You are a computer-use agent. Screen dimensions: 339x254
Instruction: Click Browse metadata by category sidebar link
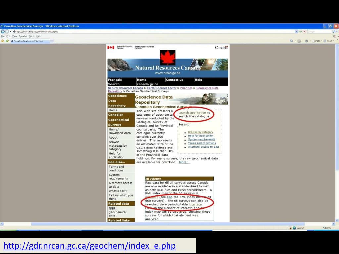click(x=118, y=146)
